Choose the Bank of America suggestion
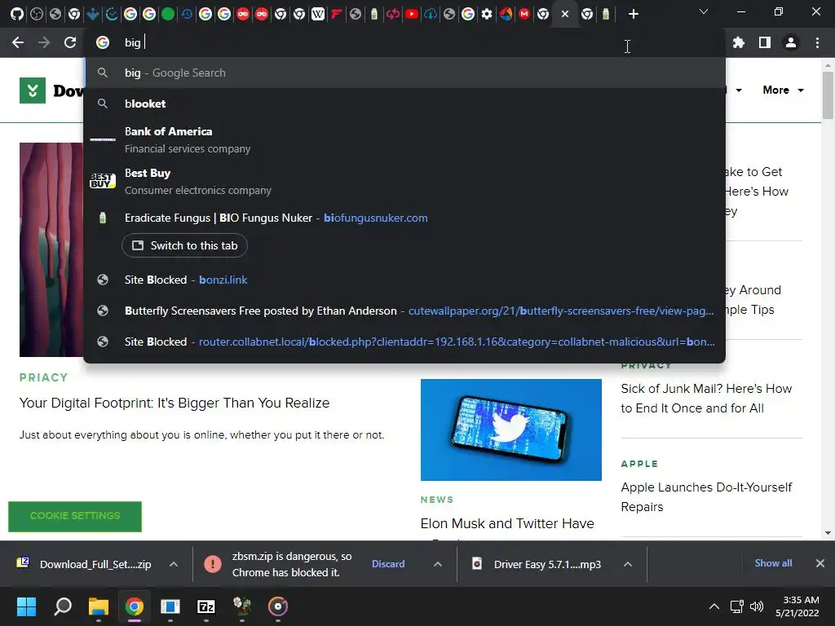 [404, 139]
